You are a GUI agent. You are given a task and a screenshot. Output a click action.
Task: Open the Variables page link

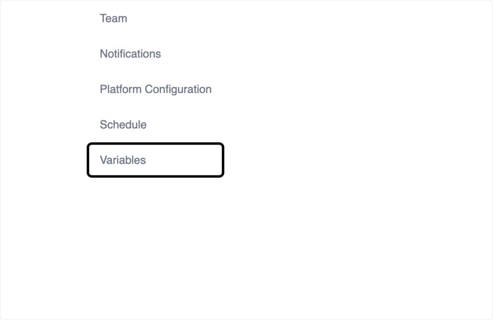123,160
